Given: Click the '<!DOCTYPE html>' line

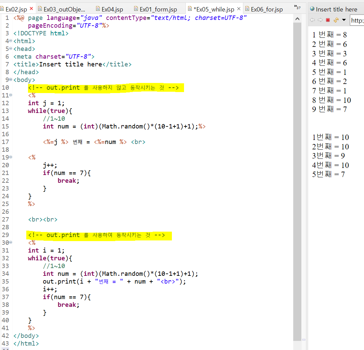Looking at the screenshot, I should pyautogui.click(x=41, y=33).
